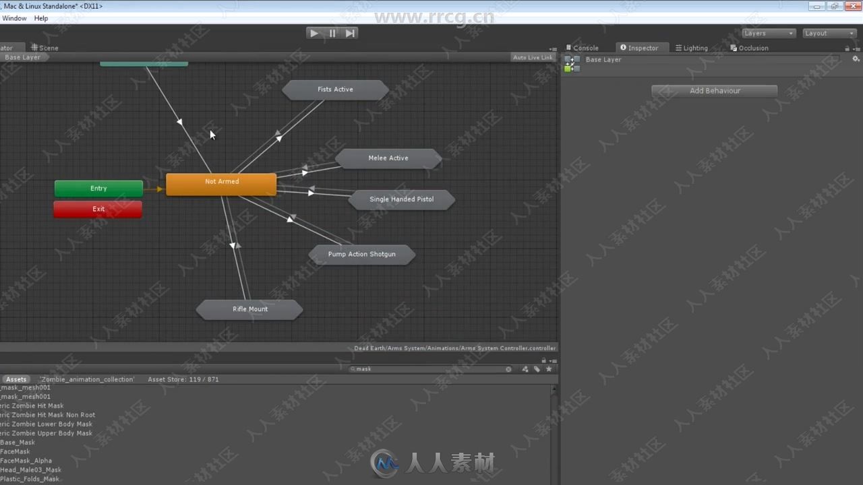
Task: Advance one frame with the step button
Action: pyautogui.click(x=350, y=33)
